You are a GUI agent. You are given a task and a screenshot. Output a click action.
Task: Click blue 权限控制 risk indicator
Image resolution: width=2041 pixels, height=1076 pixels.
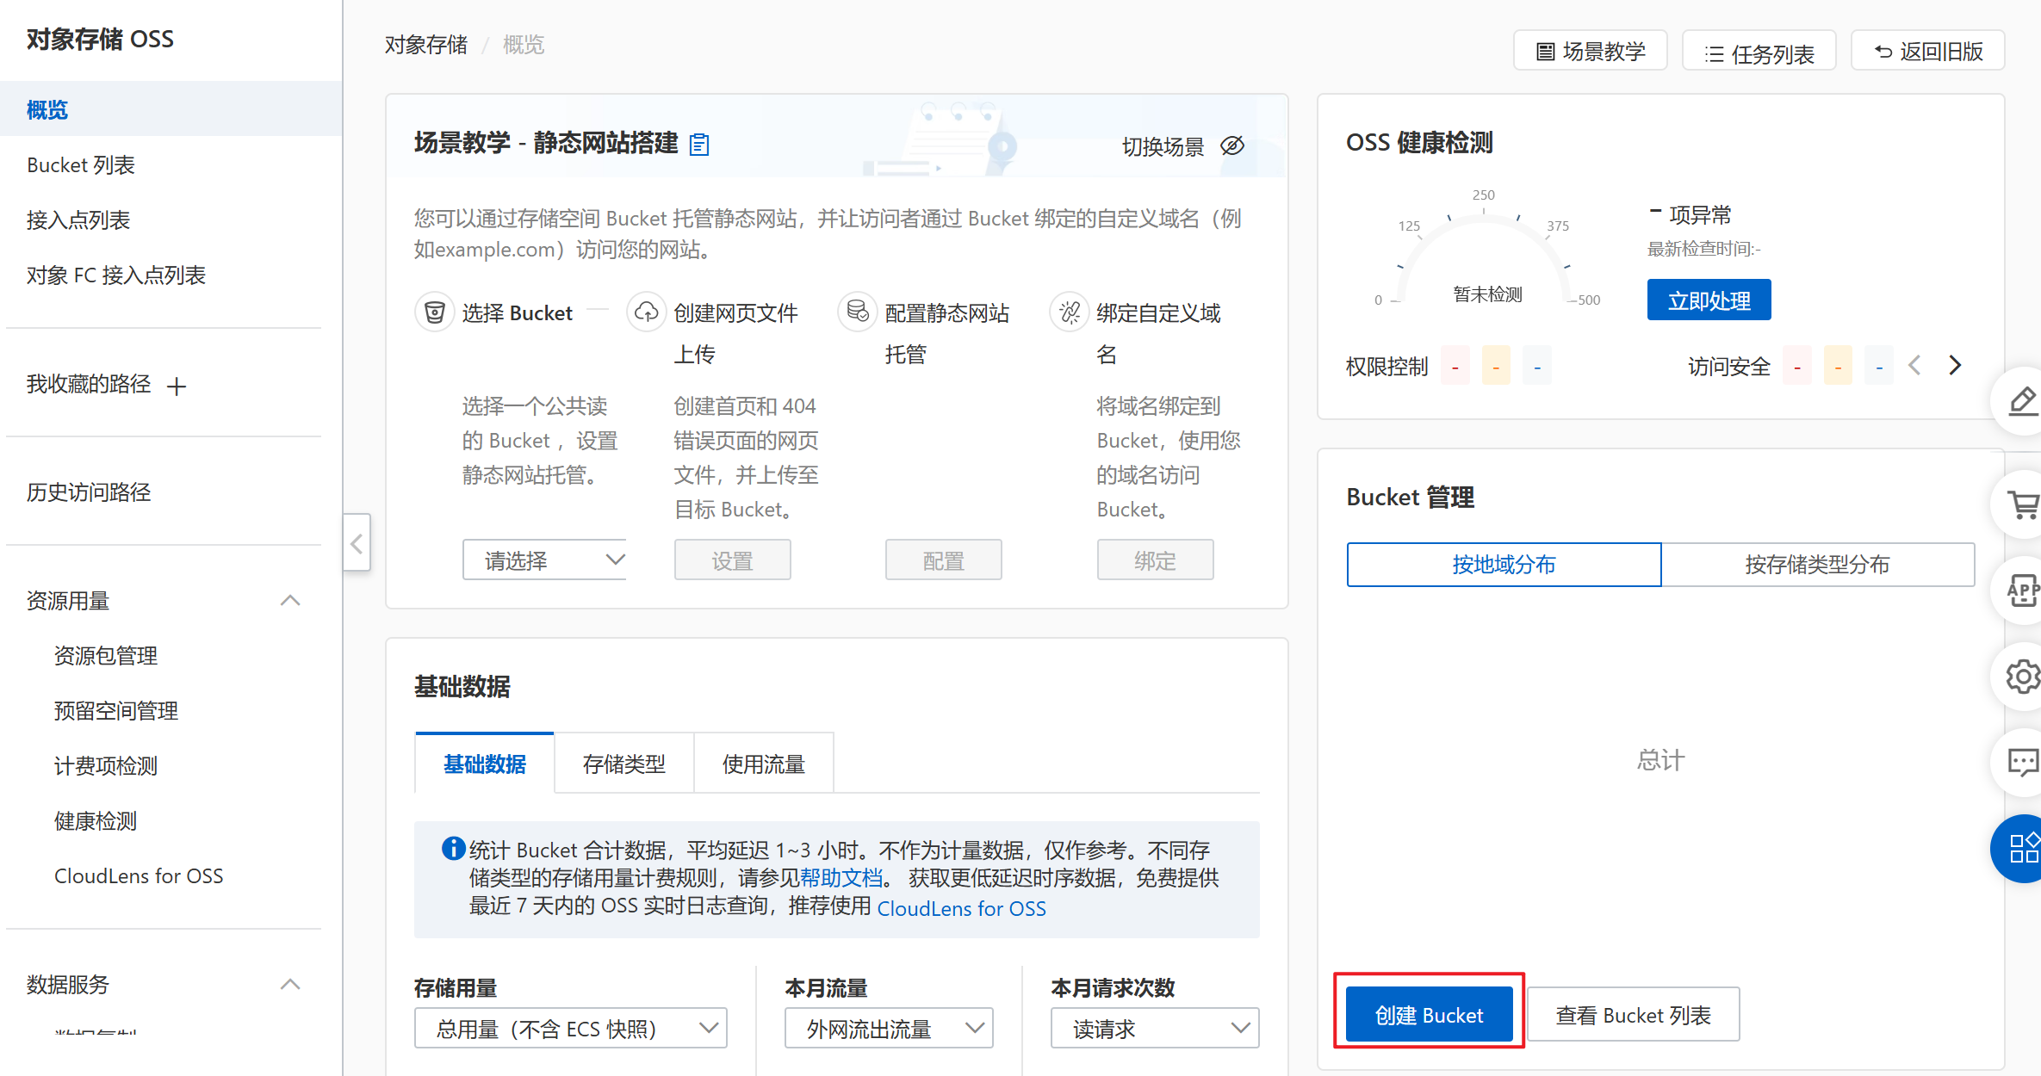tap(1537, 366)
